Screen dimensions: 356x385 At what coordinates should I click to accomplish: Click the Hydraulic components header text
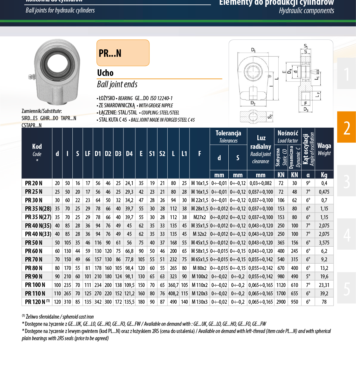[306, 11]
